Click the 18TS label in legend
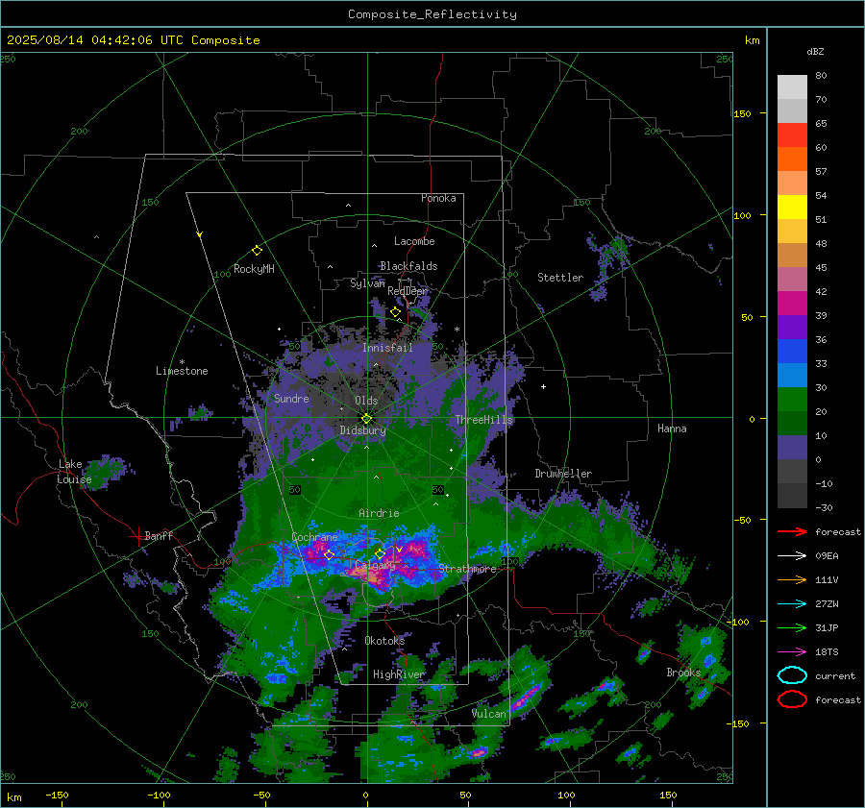865x808 pixels. (827, 652)
